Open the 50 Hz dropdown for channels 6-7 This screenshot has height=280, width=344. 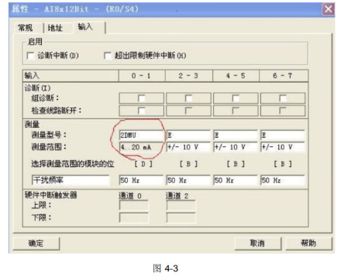tap(283, 180)
